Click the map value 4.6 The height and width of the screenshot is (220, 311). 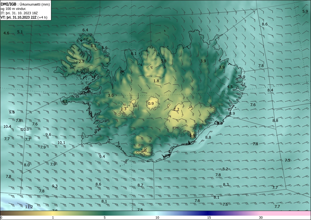6,33
